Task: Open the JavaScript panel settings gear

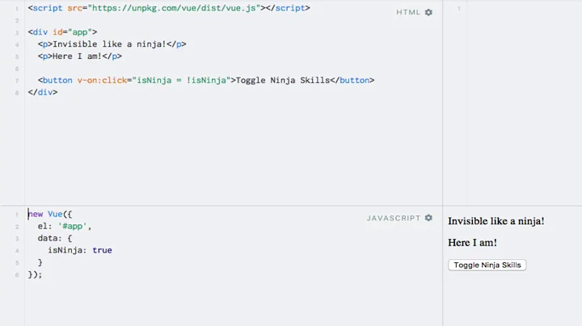Action: pos(428,218)
